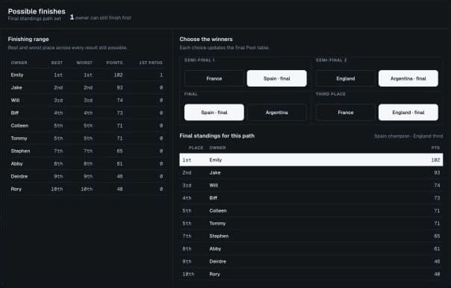Click Deirdre in Final standings list
The height and width of the screenshot is (288, 451).
pyautogui.click(x=311, y=261)
